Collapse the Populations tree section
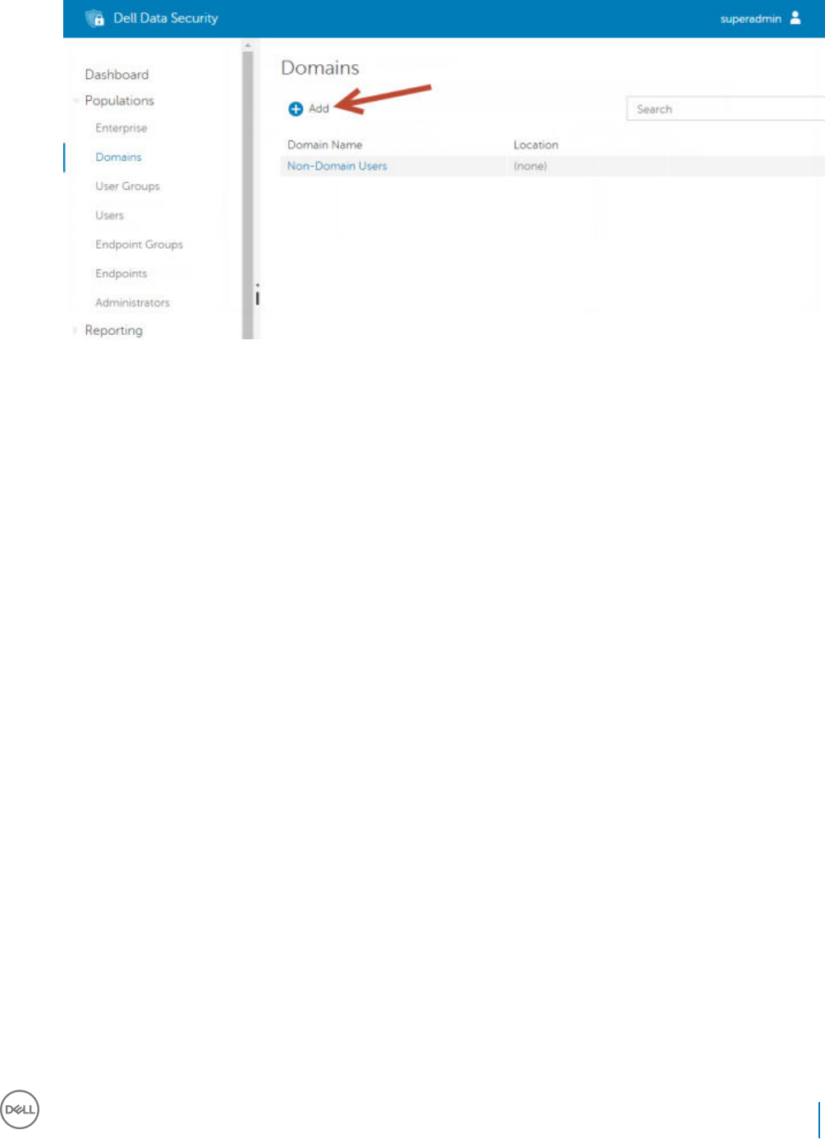The height and width of the screenshot is (1139, 825). point(76,101)
